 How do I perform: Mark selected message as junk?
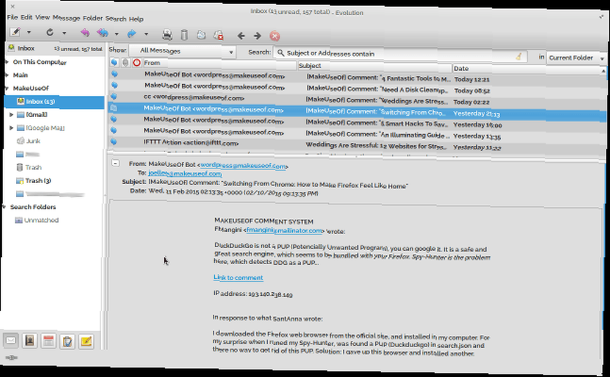pyautogui.click(x=201, y=35)
